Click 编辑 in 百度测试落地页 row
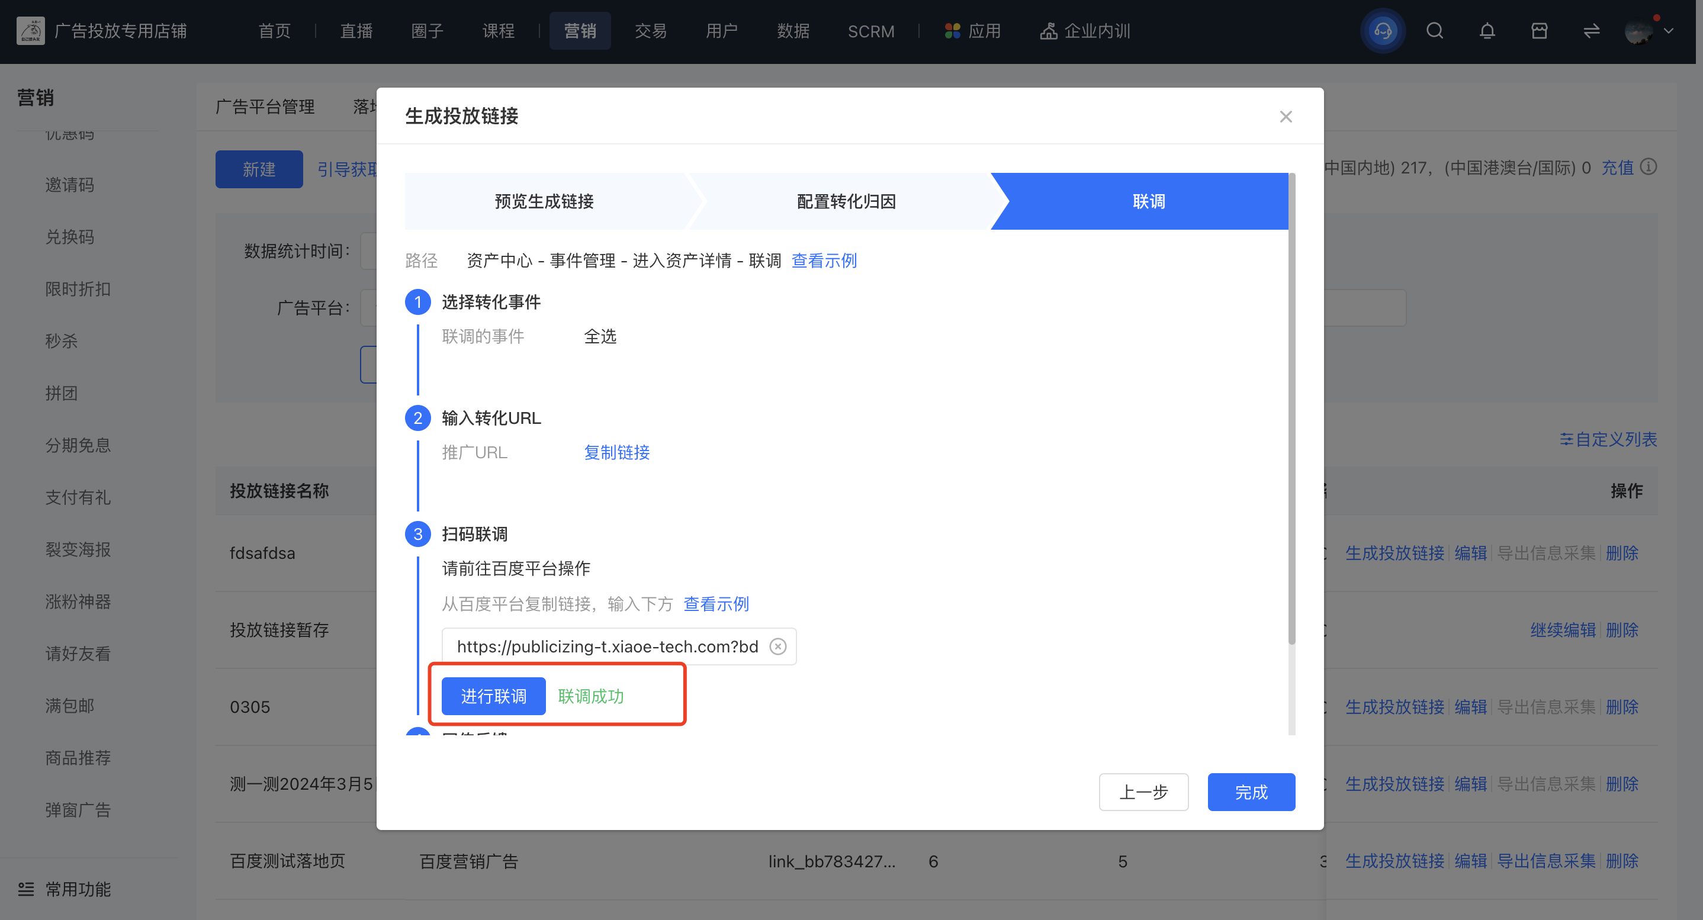This screenshot has width=1703, height=920. click(1470, 861)
